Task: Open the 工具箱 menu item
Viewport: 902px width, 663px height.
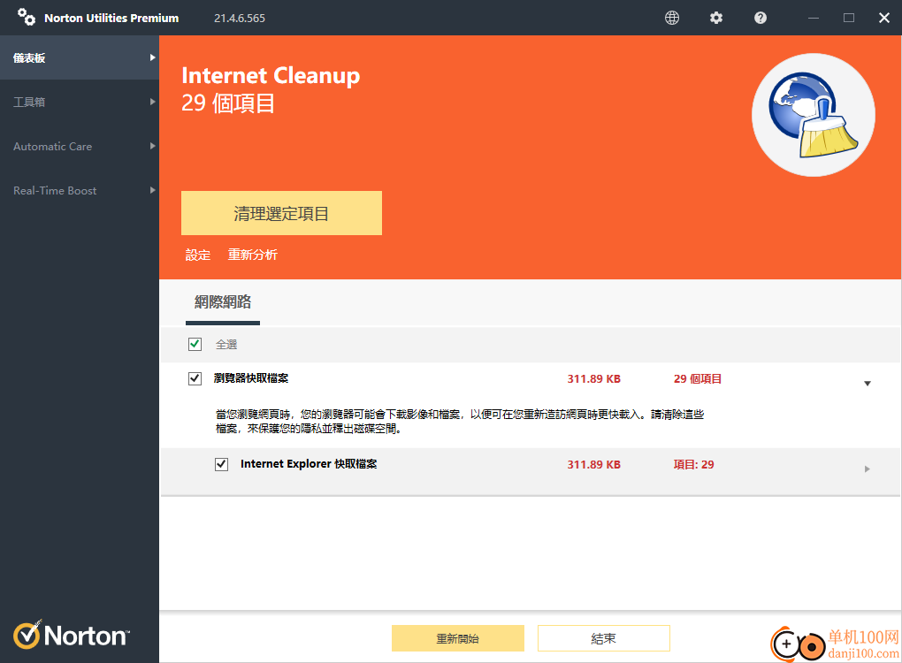Action: (80, 102)
